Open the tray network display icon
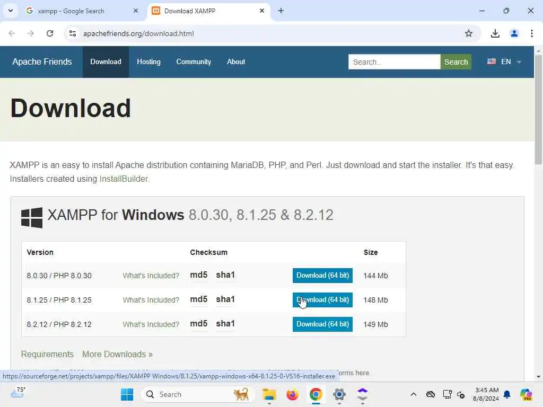543x407 pixels. (447, 394)
